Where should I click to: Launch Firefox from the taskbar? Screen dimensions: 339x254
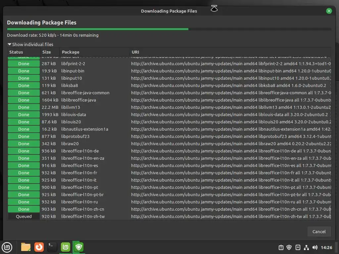tap(39, 247)
